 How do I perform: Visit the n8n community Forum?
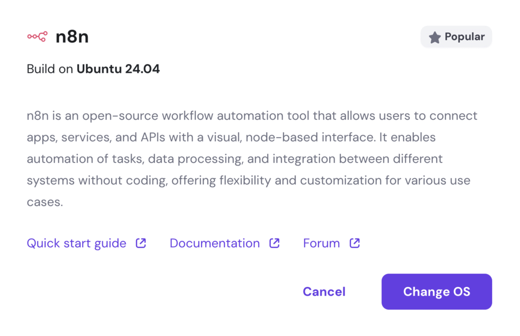321,243
